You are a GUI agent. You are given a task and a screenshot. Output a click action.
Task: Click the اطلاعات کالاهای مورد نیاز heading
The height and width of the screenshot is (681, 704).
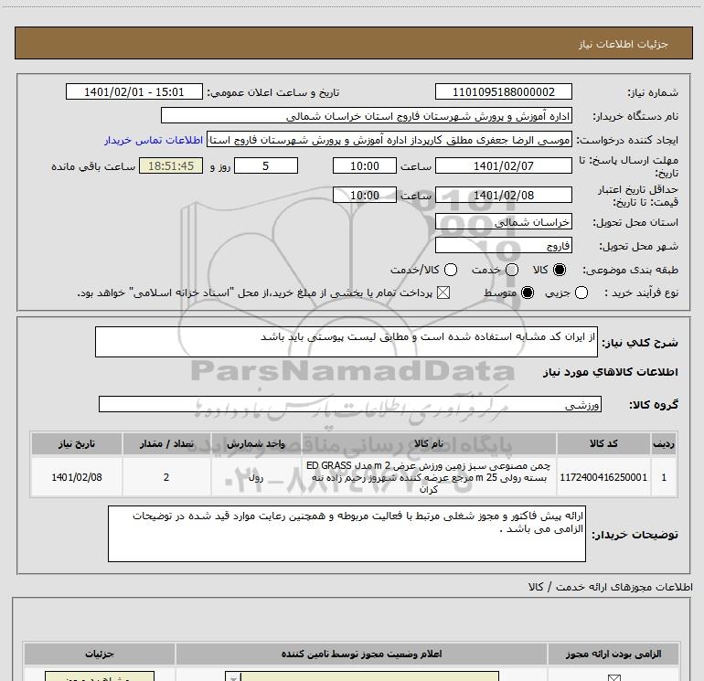click(x=610, y=372)
